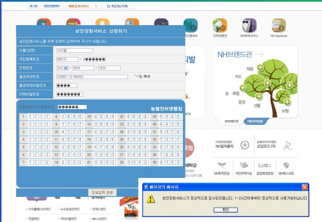Click the plus icon next to 농·축협
Screen dimensions: 322x222
click(243, 88)
